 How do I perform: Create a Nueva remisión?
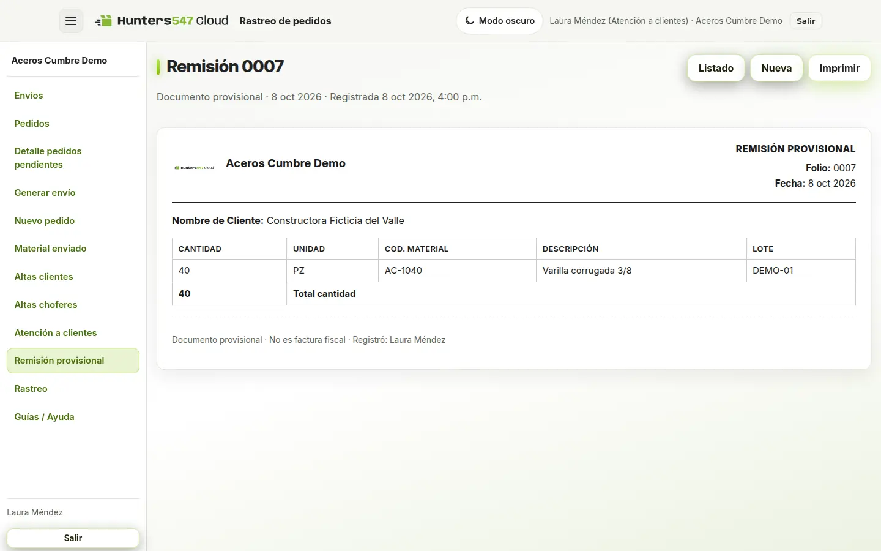tap(776, 68)
